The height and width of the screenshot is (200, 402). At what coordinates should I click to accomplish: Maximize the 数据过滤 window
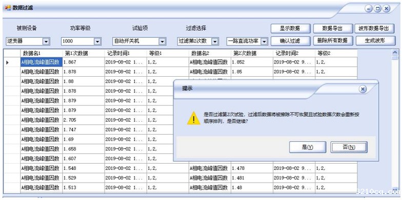[x=377, y=9]
